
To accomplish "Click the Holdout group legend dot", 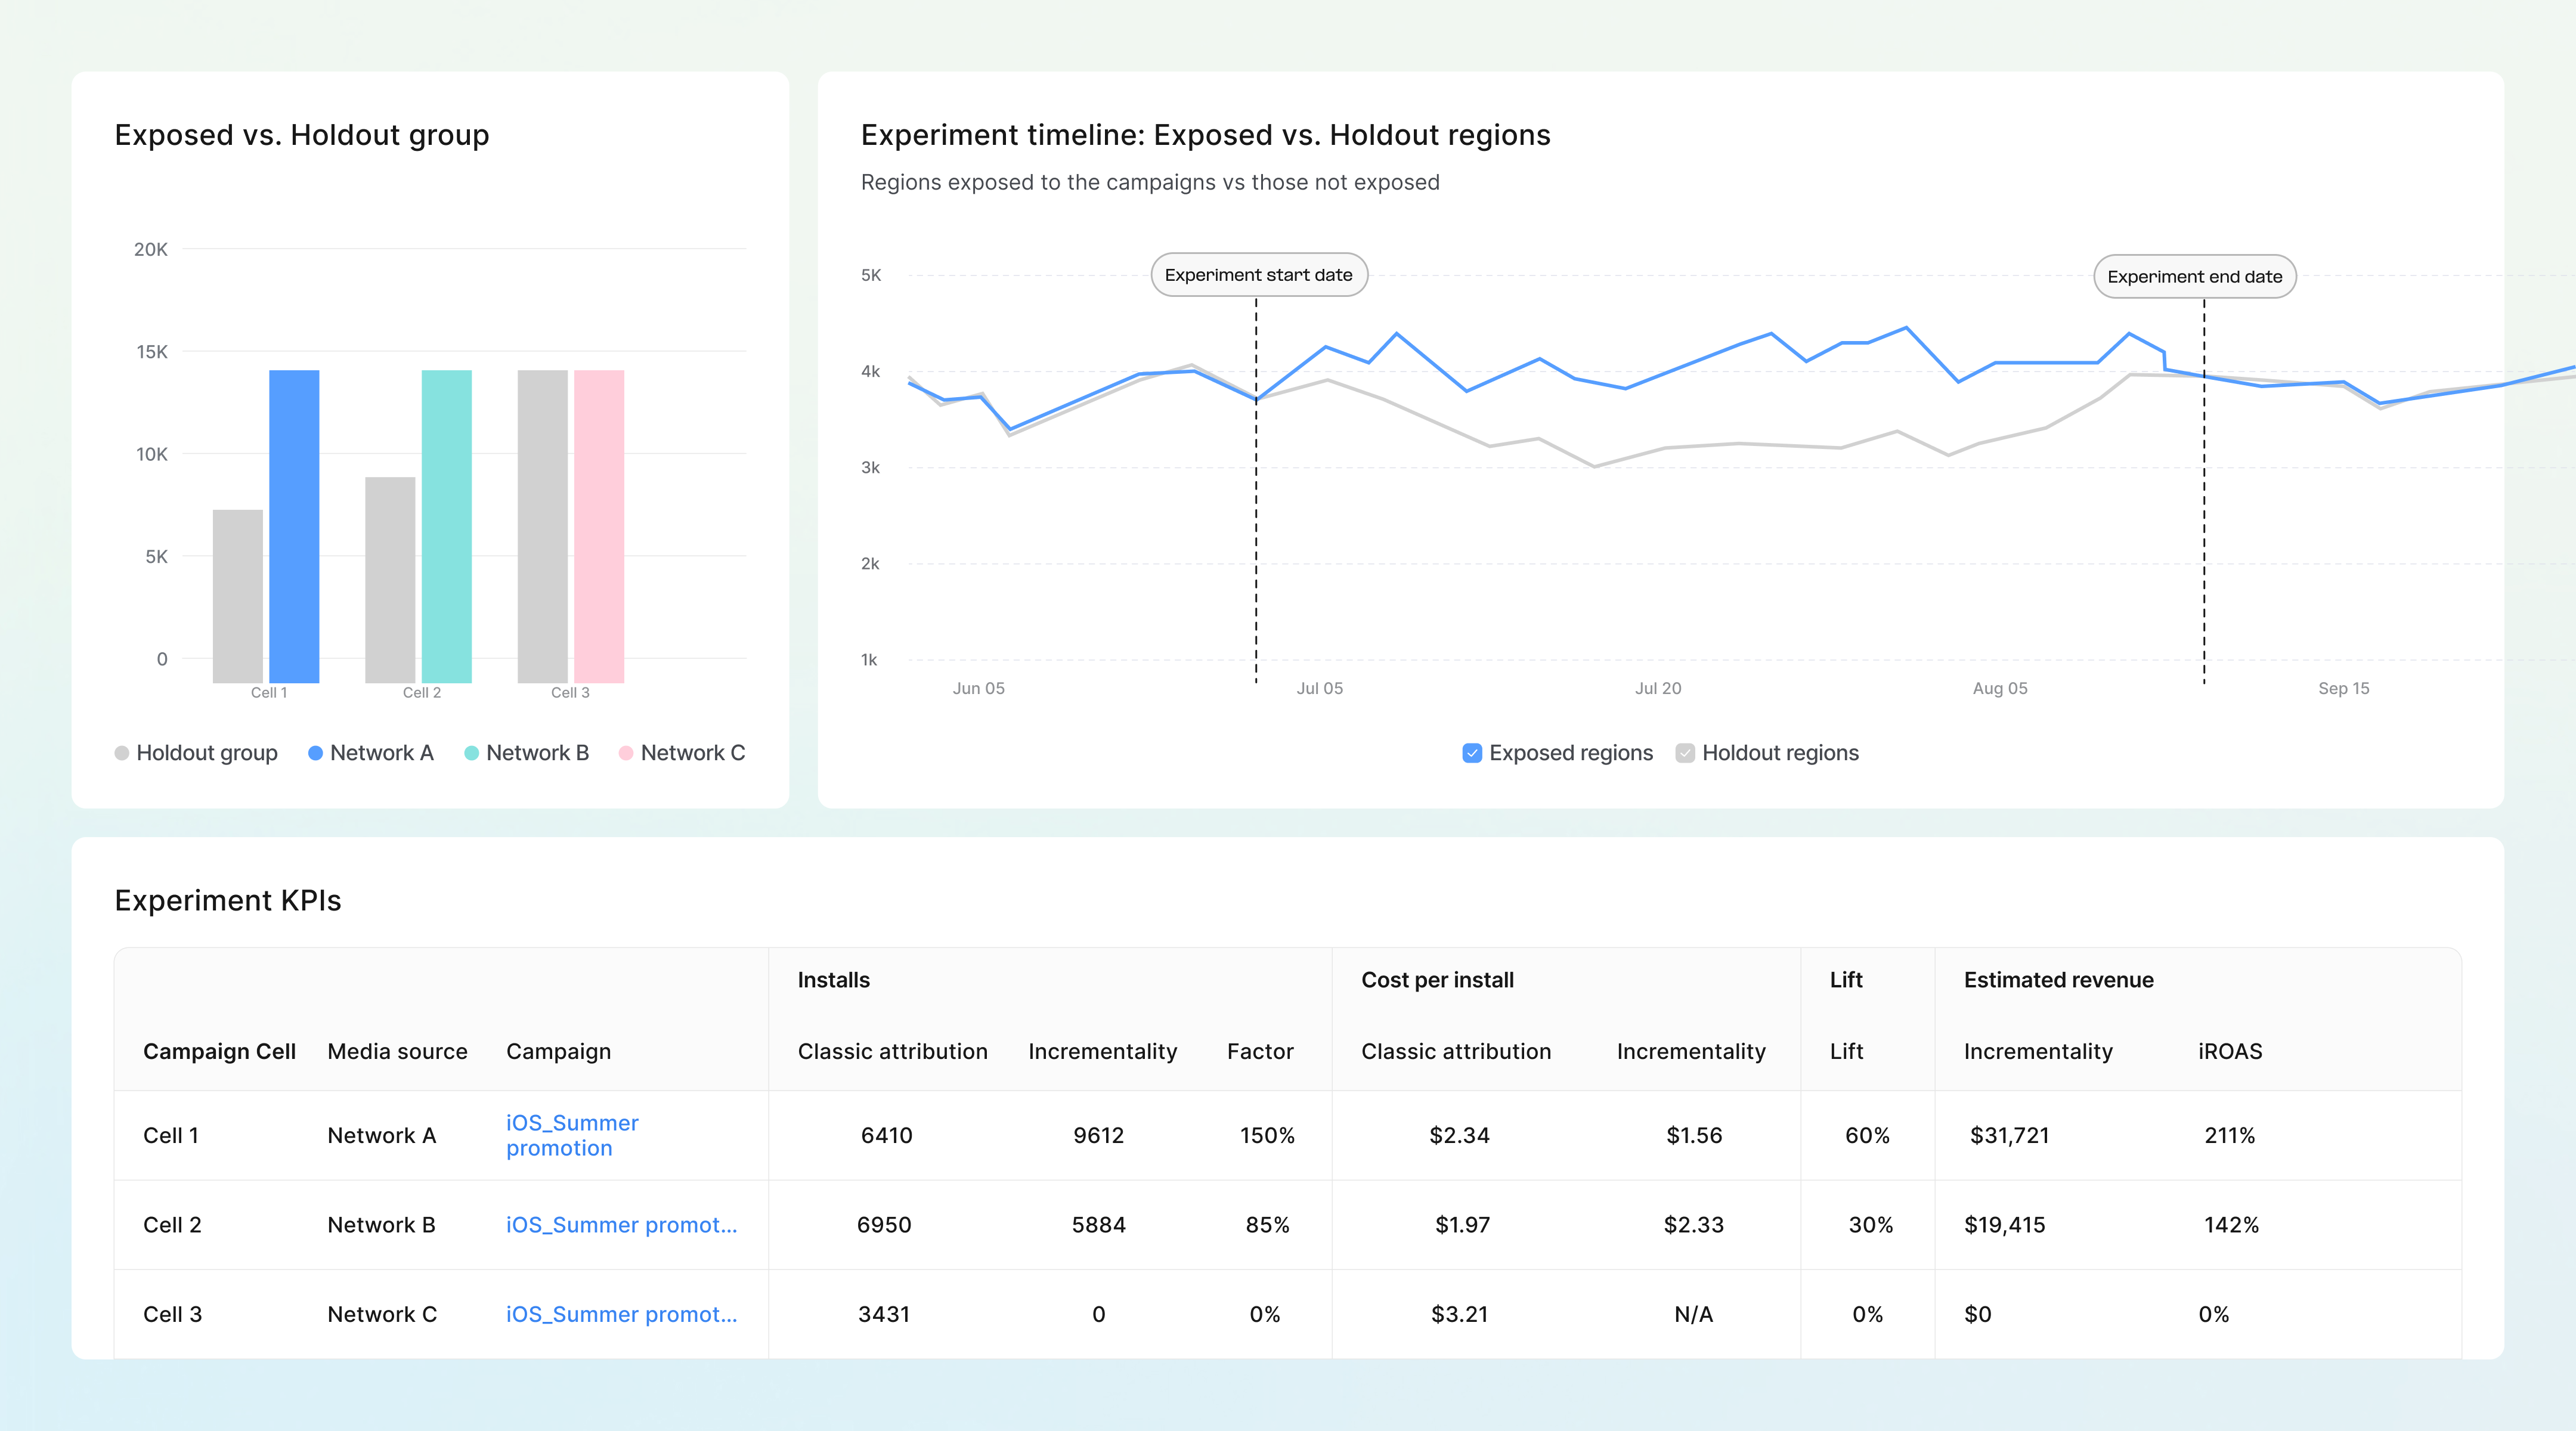I will (x=122, y=753).
